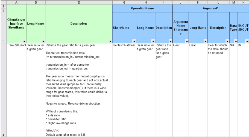
Task: Select cell 'Gear ratio for a given gear' in column H
Action: tap(146, 90)
